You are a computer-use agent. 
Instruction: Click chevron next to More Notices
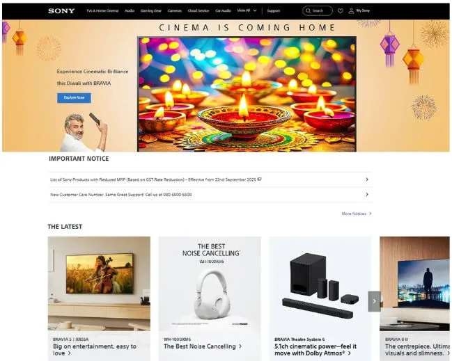point(371,214)
